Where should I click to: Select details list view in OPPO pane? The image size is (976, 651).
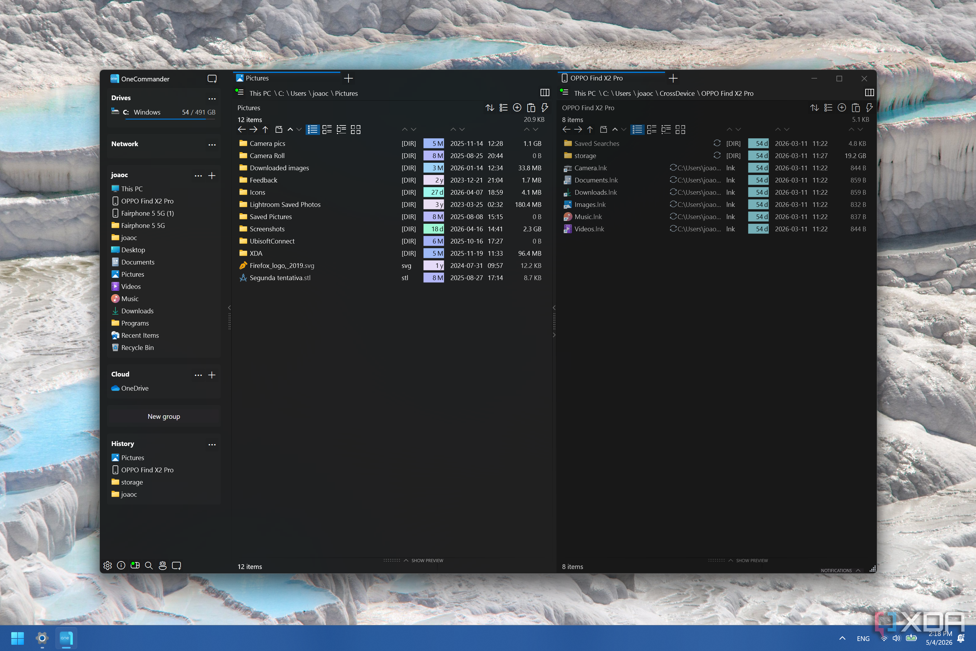638,130
